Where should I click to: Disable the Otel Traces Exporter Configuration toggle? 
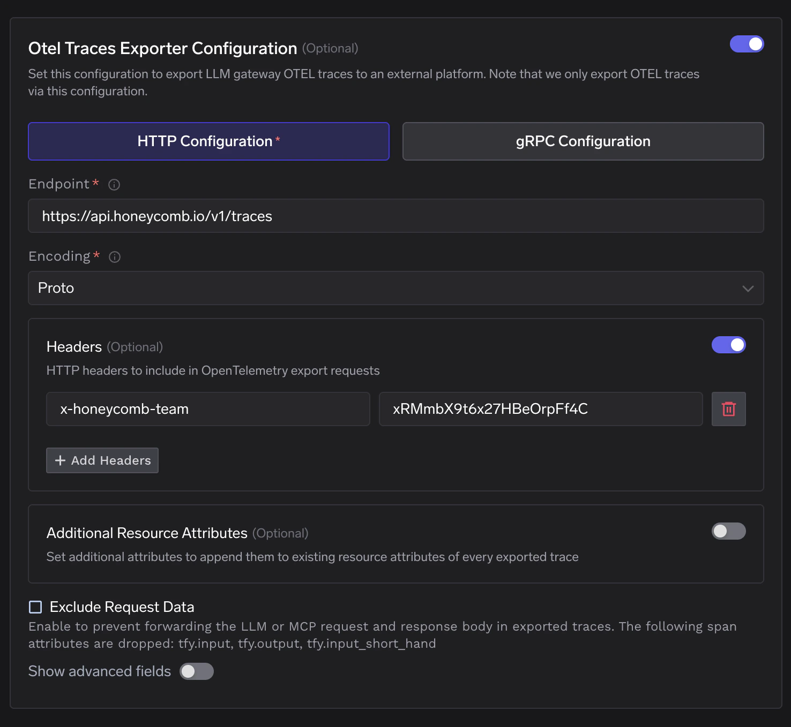747,44
